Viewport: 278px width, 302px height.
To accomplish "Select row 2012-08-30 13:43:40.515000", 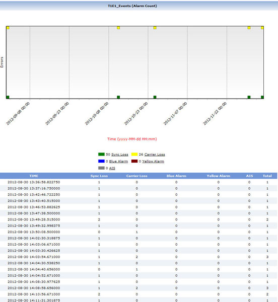I will 138,201.
